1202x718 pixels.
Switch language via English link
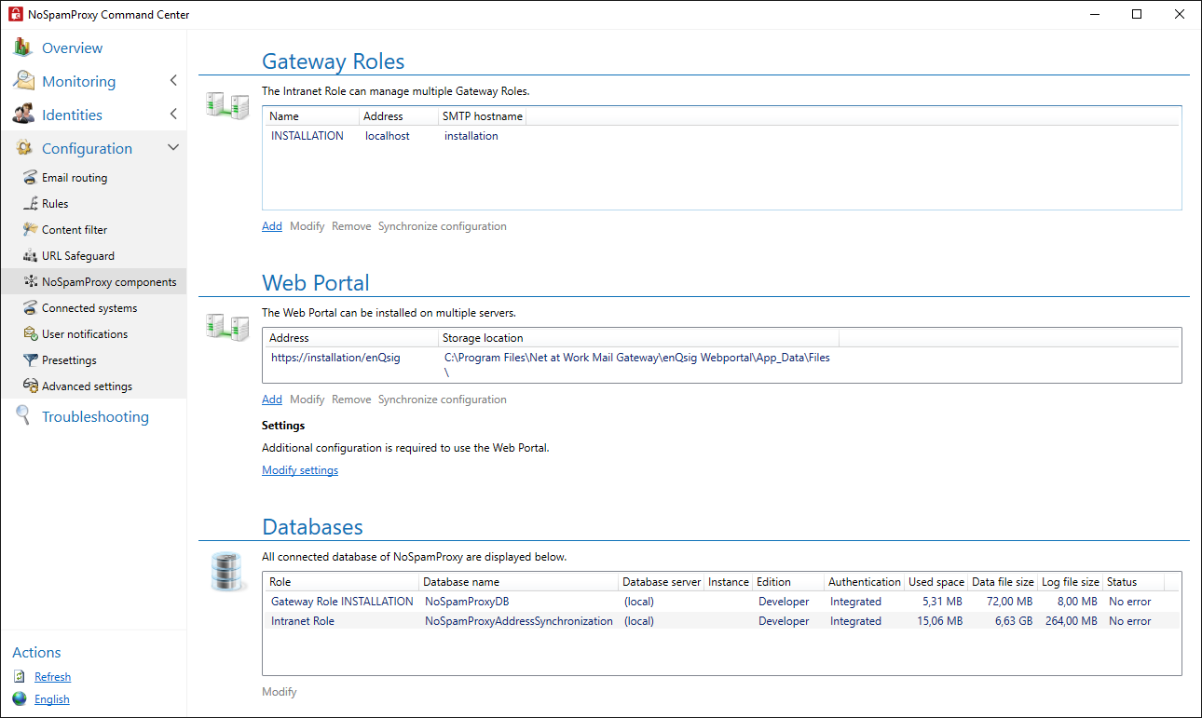click(x=52, y=699)
